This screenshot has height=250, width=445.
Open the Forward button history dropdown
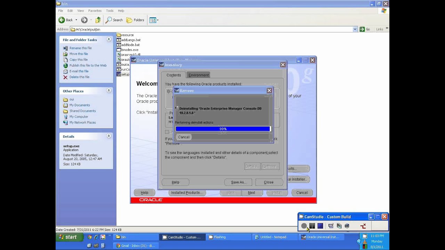[91, 20]
